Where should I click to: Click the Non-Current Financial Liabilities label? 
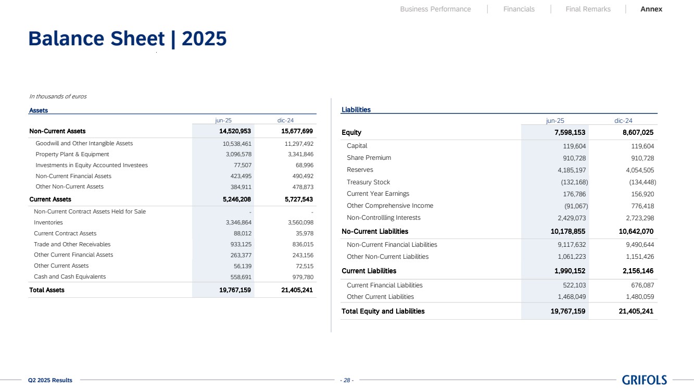(392, 245)
